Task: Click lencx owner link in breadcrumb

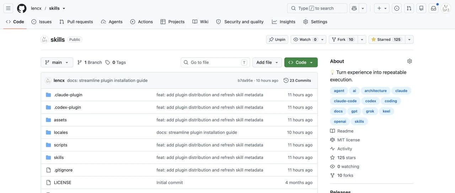Action: (x=36, y=8)
